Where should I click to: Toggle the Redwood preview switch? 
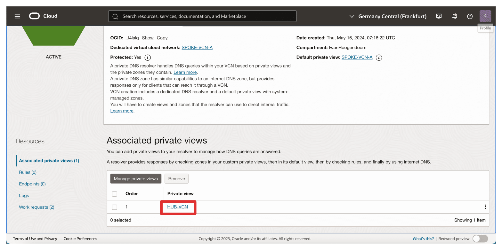480,238
